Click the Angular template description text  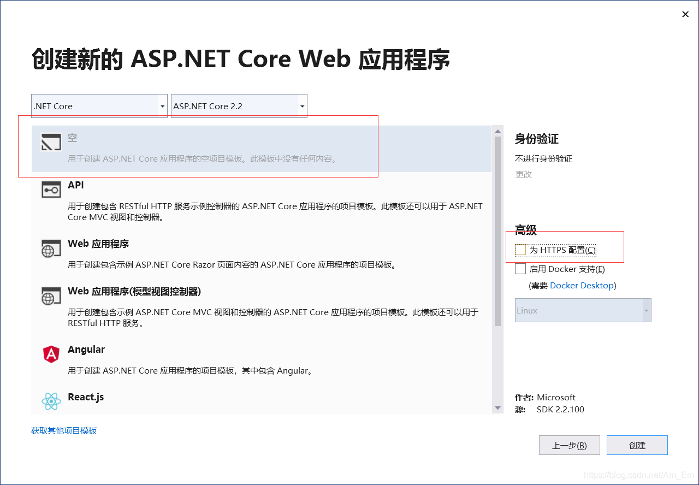[191, 371]
